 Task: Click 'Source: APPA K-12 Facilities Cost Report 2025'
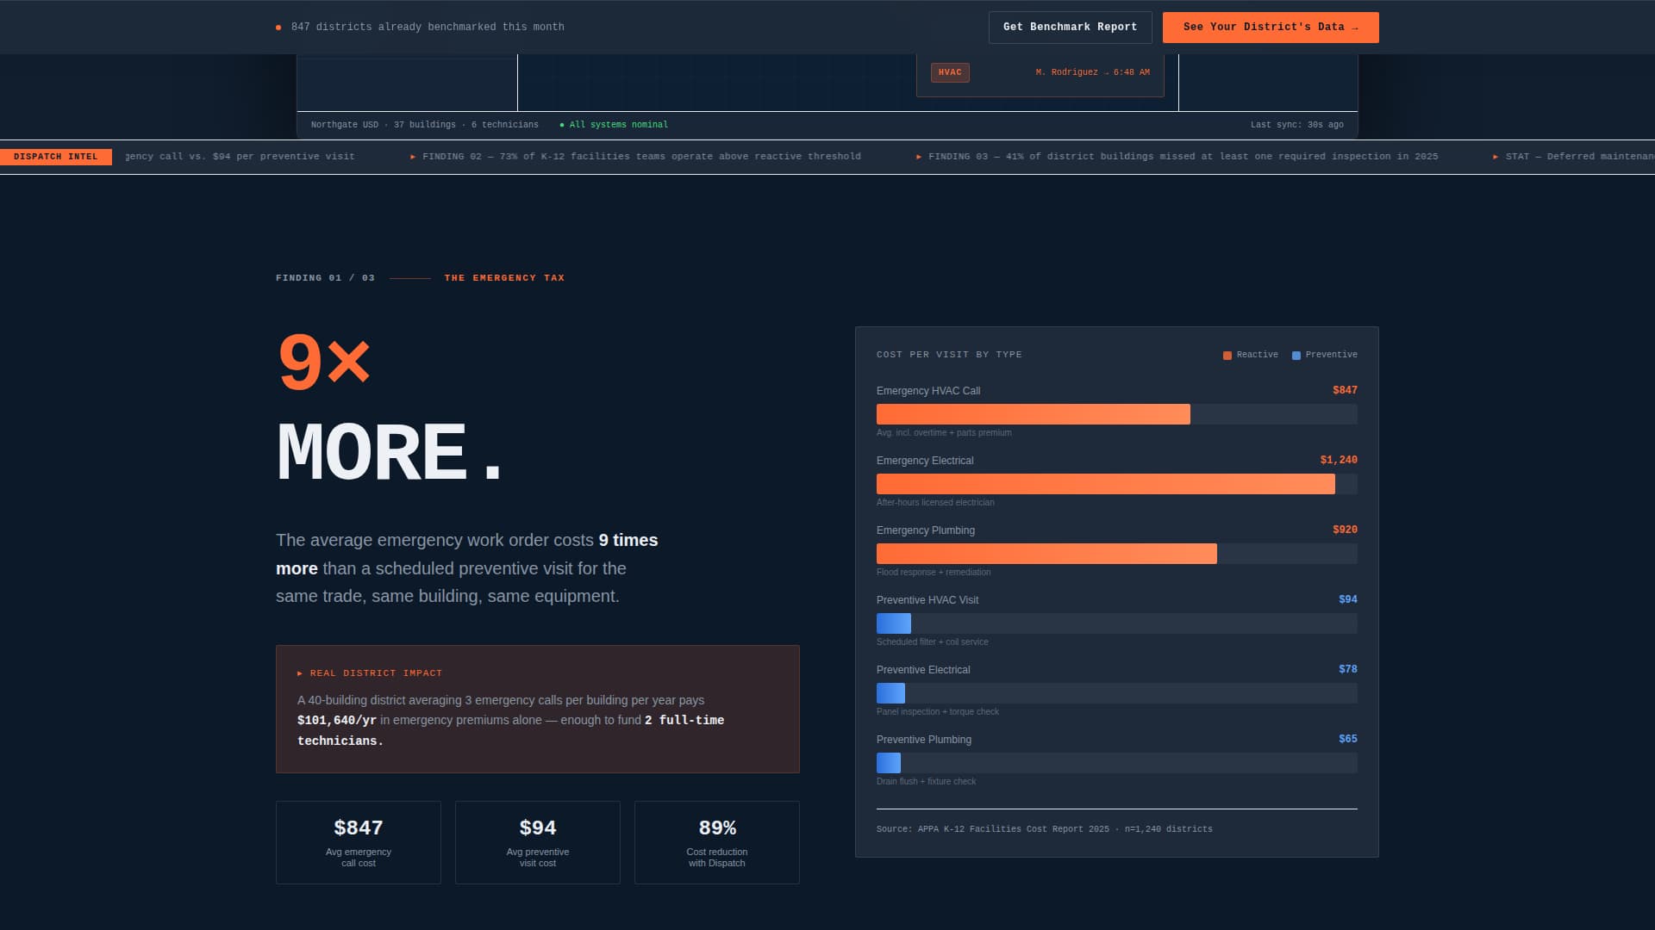(993, 829)
